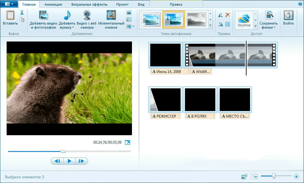
Task: Expand the AutoMovie themes gallery list
Action: click(x=210, y=25)
